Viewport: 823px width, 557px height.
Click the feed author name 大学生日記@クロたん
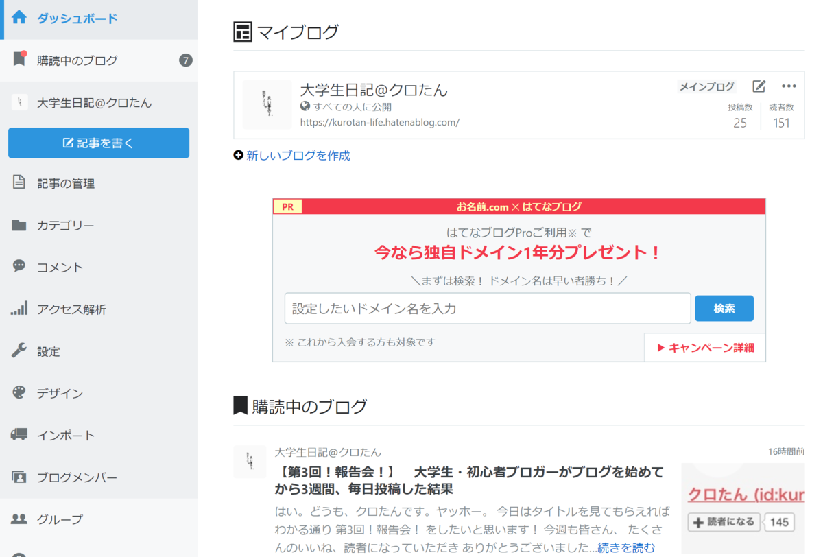[x=328, y=453]
